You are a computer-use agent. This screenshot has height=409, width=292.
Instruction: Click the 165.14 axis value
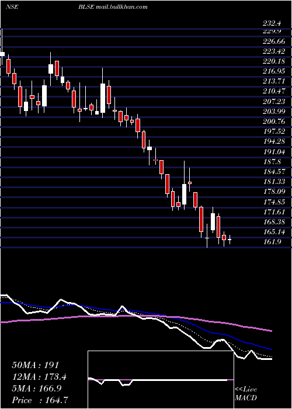pos(274,232)
